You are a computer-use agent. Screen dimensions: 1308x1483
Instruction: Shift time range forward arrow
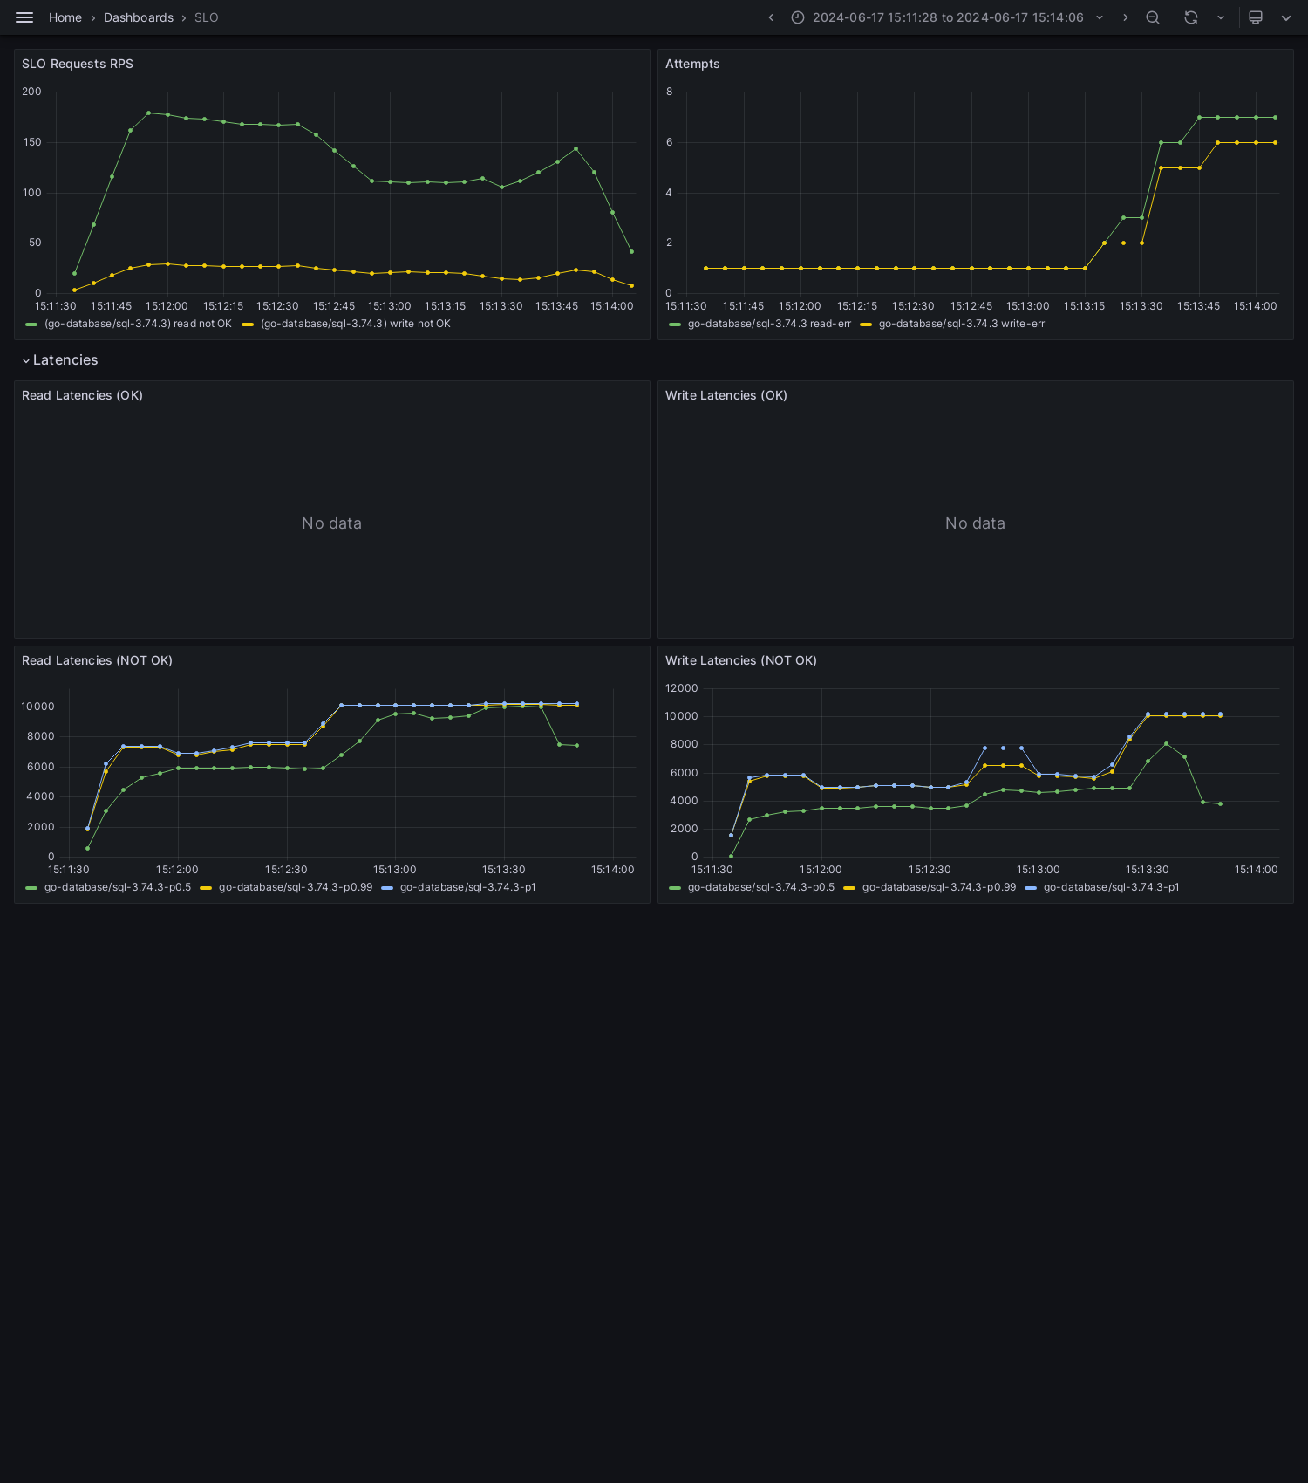1126,17
